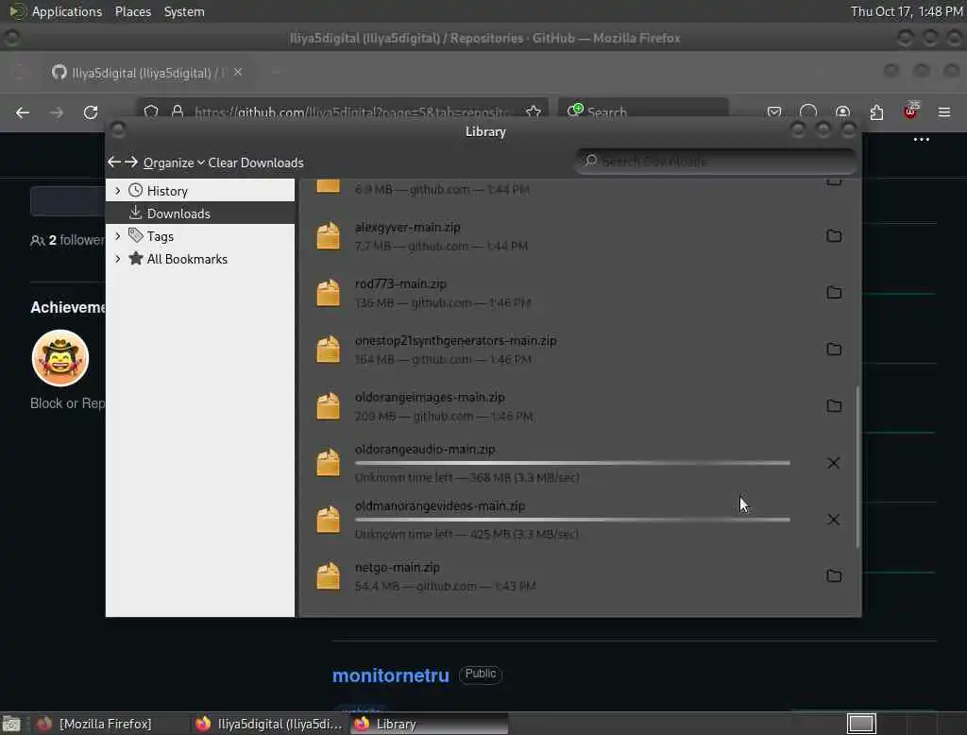The height and width of the screenshot is (735, 967).
Task: Show netgo-main.zip in folder
Action: click(x=834, y=575)
